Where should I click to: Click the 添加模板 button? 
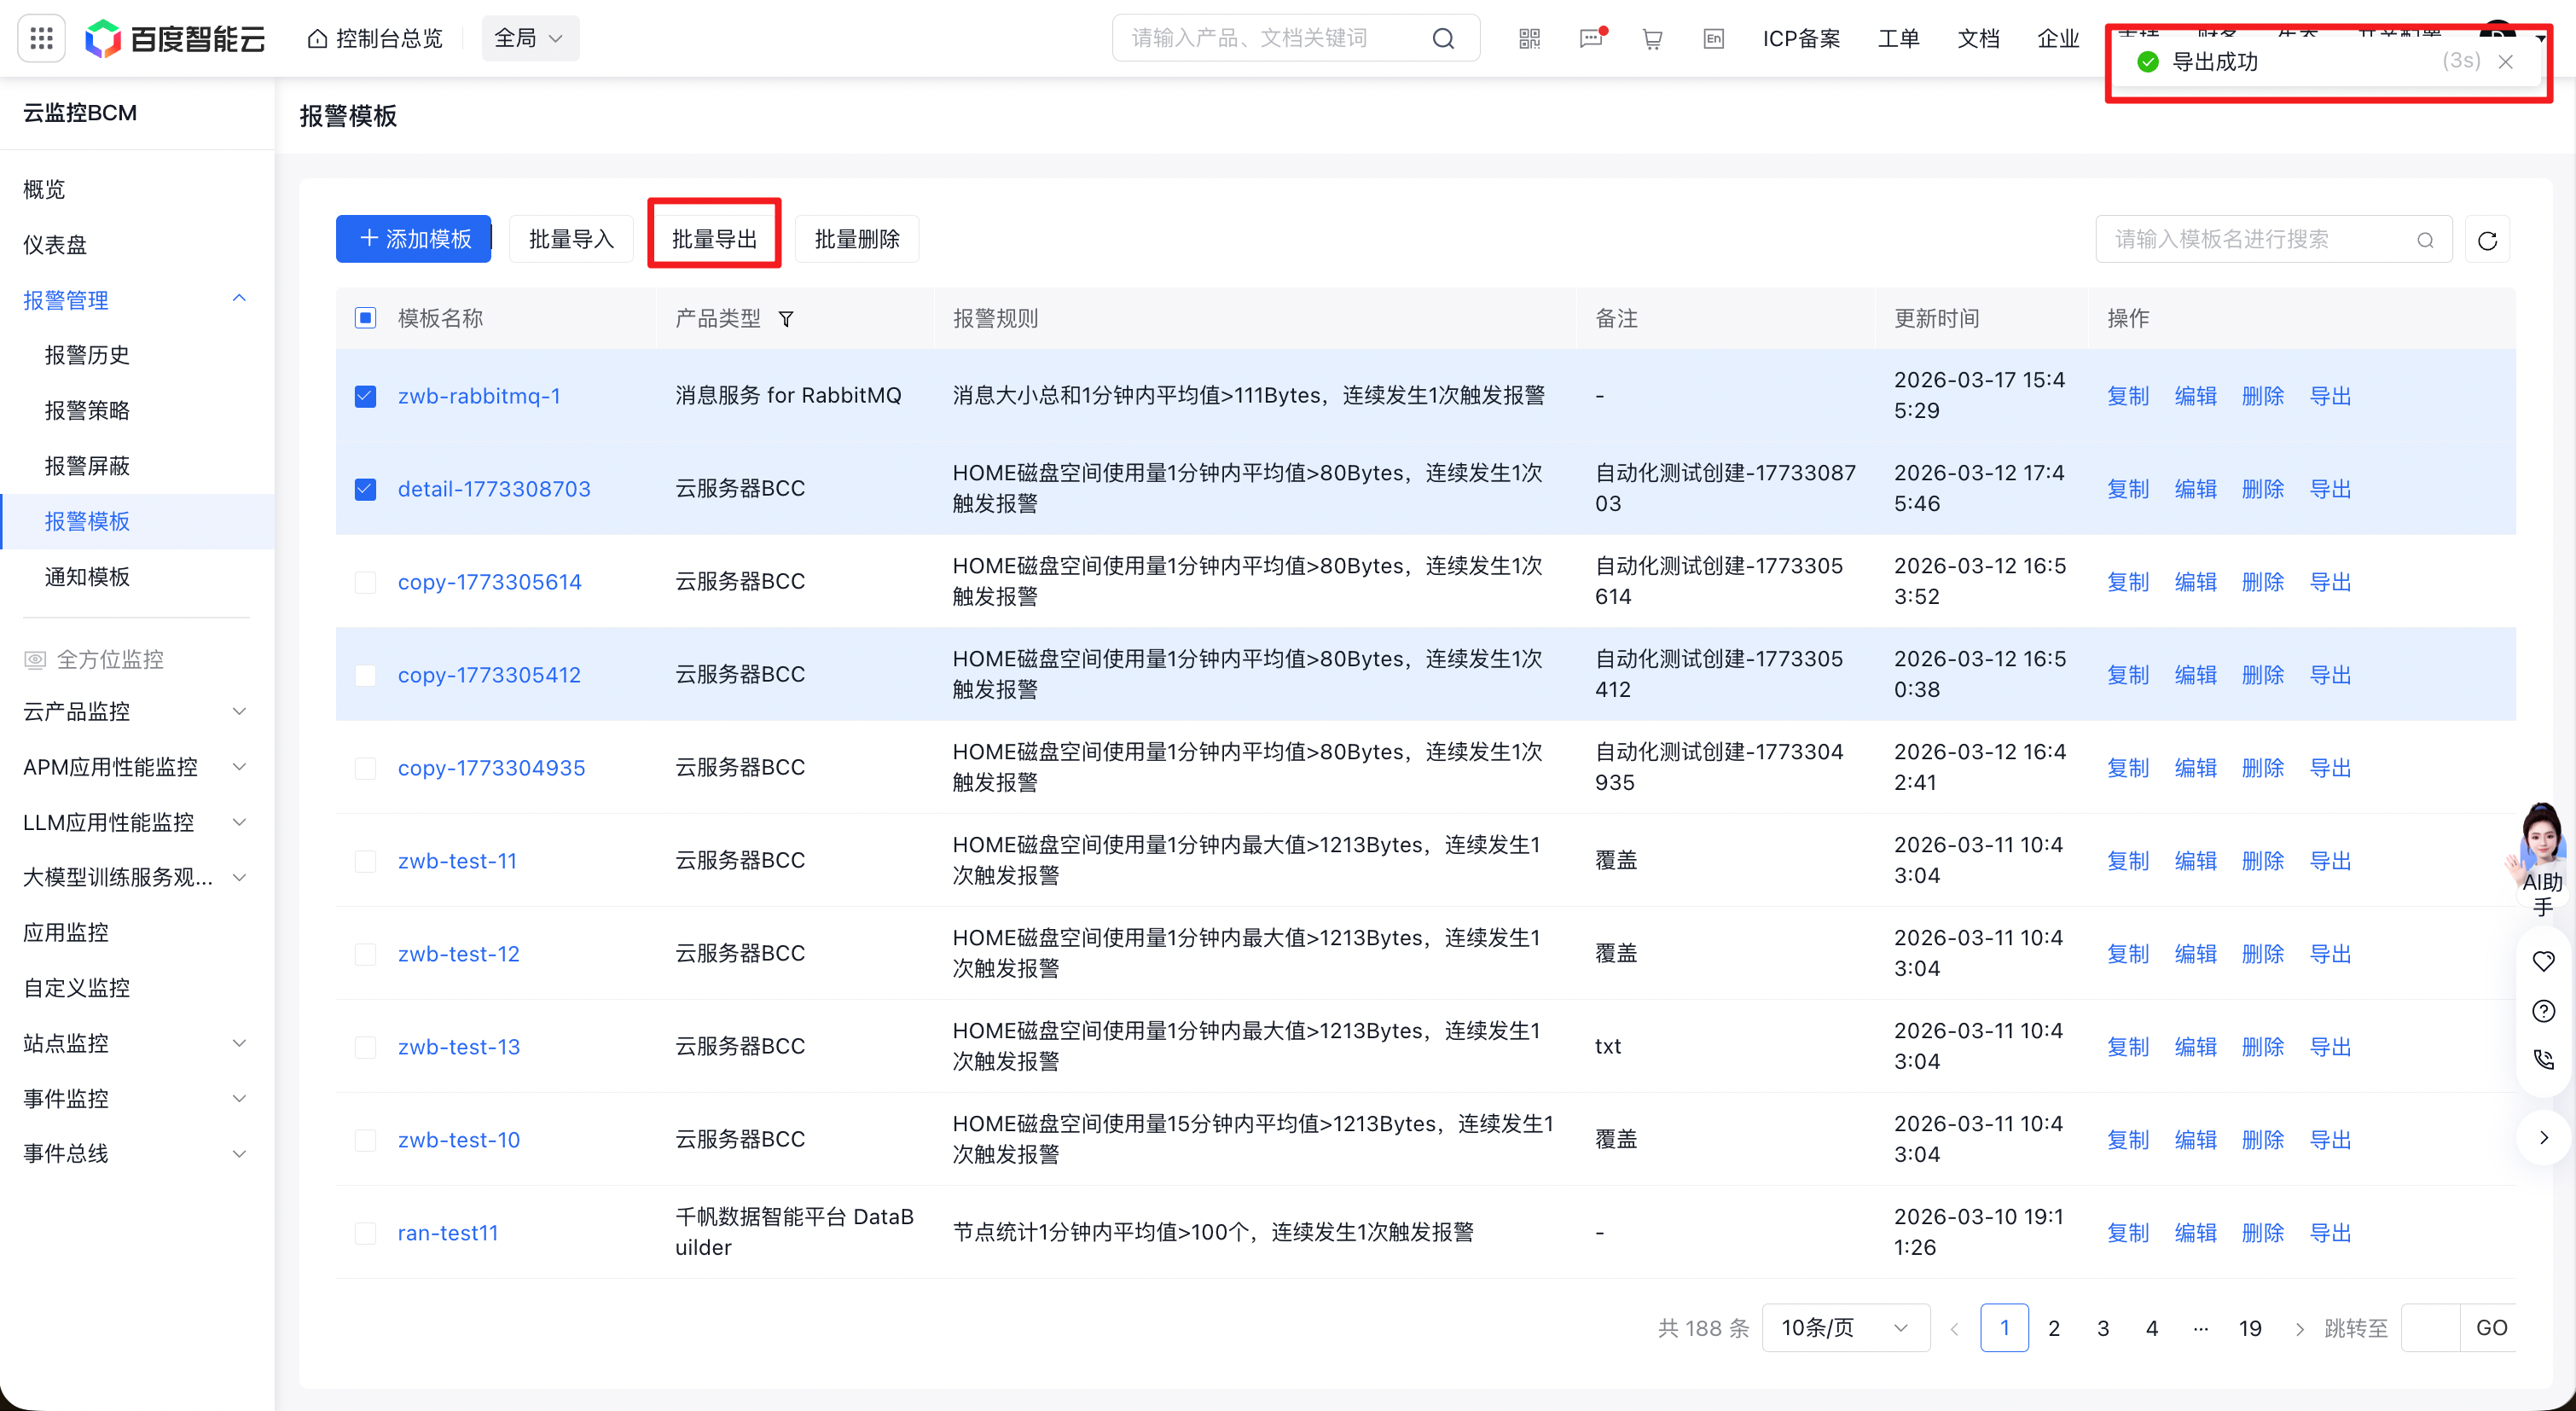pos(413,239)
